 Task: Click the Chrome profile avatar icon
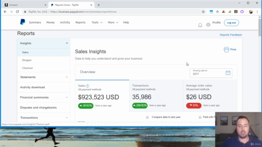pos(251,12)
